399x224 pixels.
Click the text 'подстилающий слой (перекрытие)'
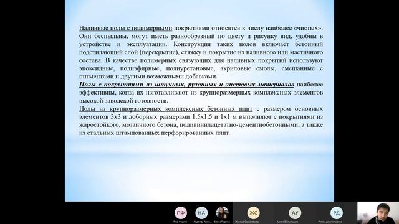tap(128, 52)
